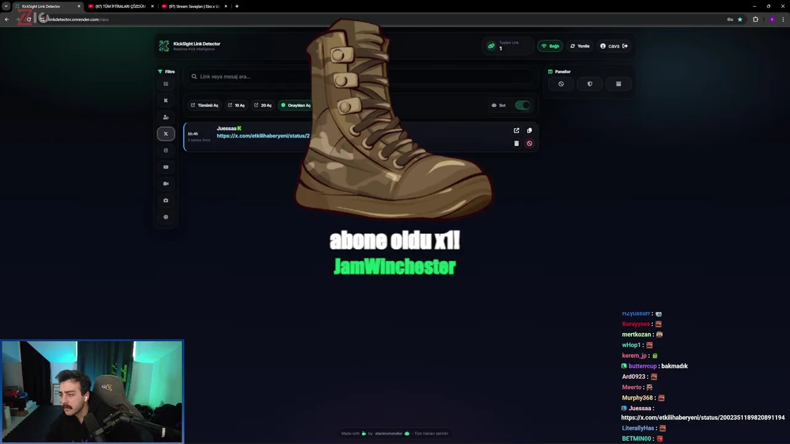Delete Juessaa's link entry
The width and height of the screenshot is (790, 444).
pos(517,143)
